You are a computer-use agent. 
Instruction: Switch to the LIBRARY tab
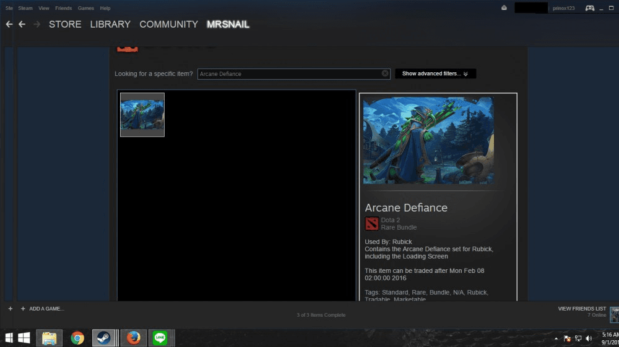[x=110, y=25]
